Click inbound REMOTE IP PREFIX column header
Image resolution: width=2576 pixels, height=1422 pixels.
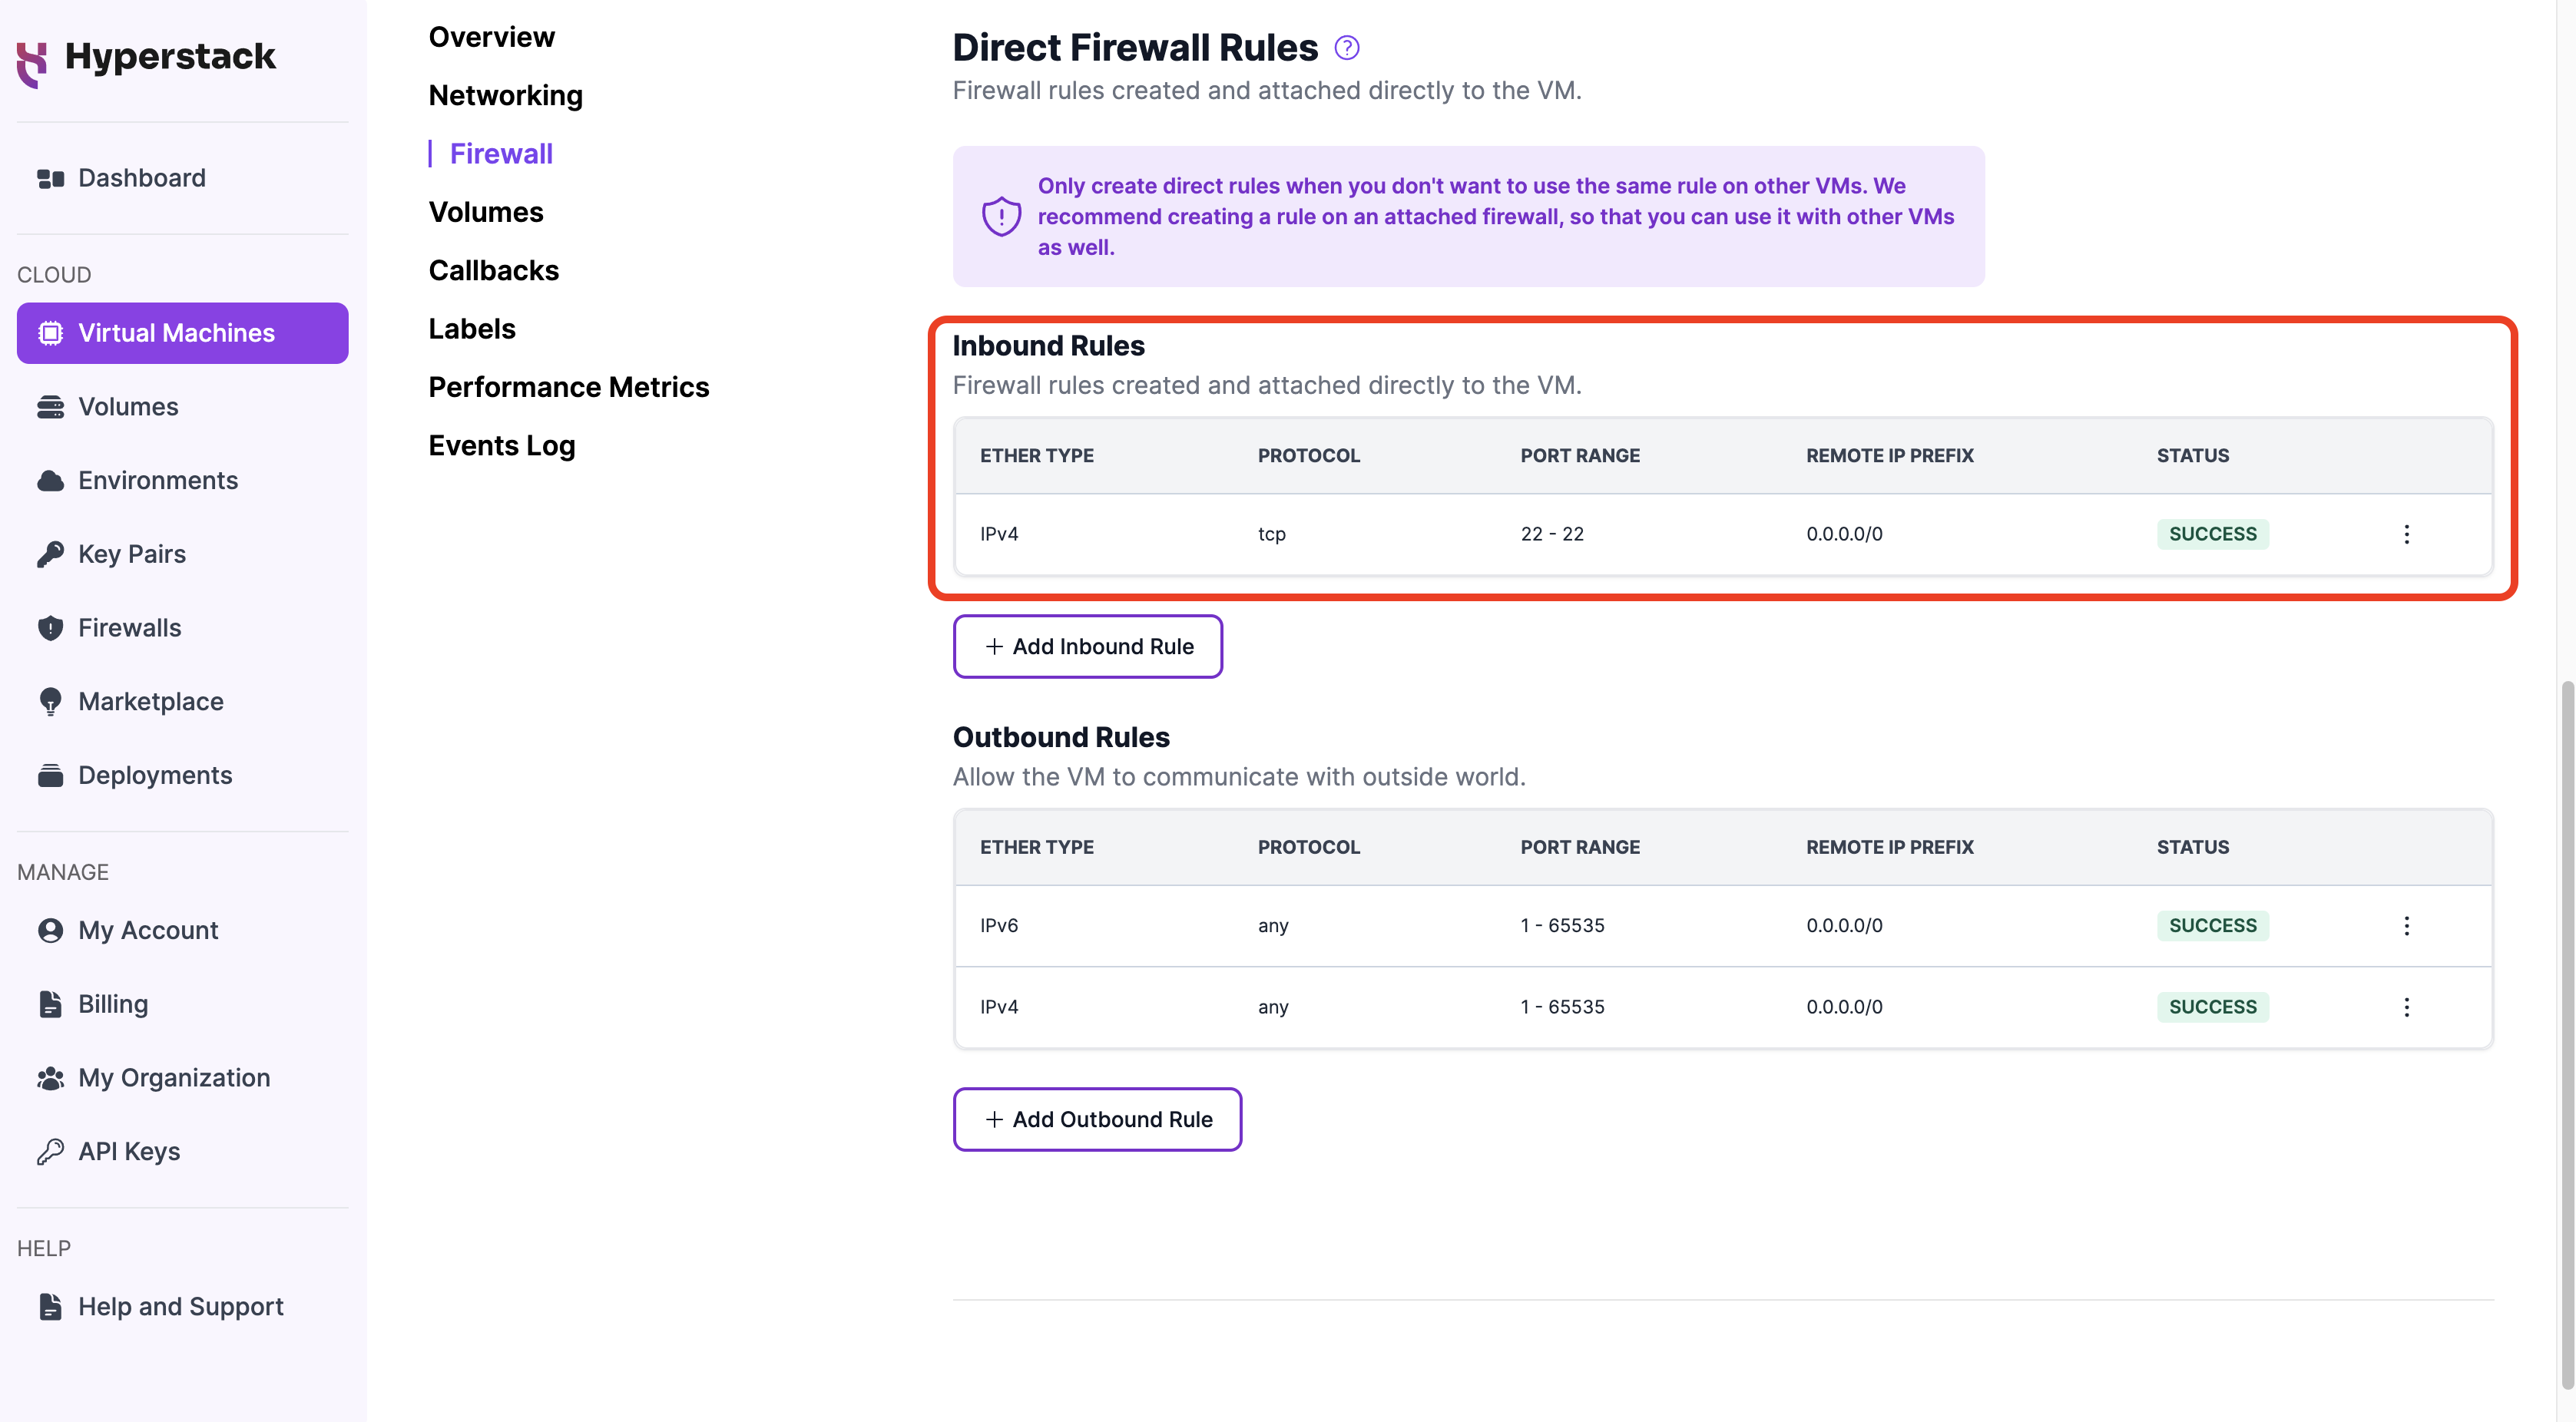pos(1889,456)
